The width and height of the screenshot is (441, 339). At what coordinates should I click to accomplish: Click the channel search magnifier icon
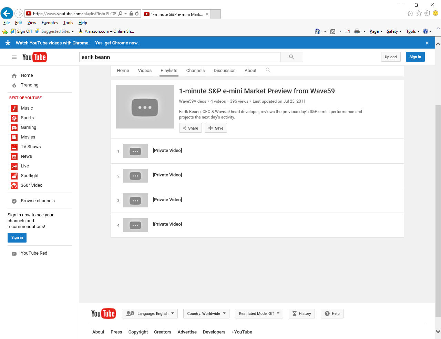(268, 70)
